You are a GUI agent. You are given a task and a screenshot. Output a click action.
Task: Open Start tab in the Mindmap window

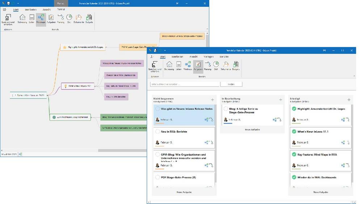pos(16,10)
